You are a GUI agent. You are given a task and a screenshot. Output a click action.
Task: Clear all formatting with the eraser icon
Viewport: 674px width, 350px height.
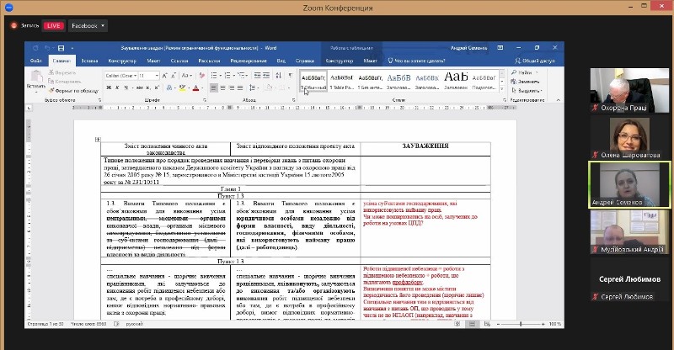click(x=202, y=76)
